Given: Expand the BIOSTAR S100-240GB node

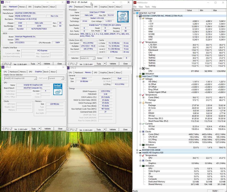Looking at the screenshot, I should pyautogui.click(x=137, y=150).
